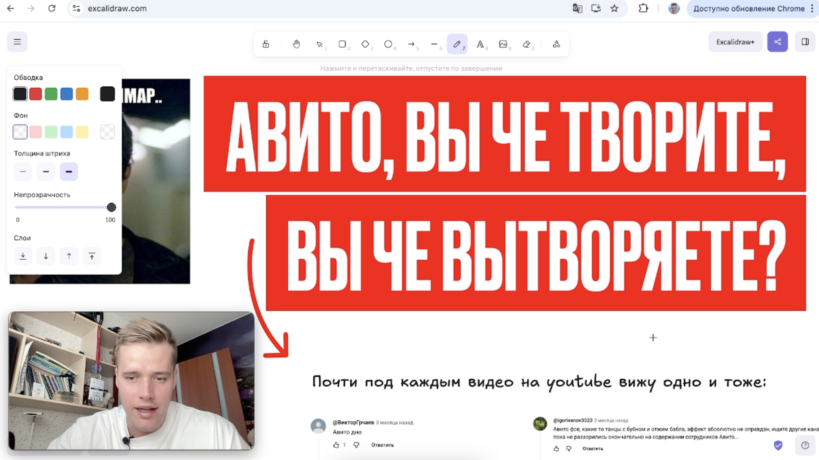Reply to the @igorivanov3323 comment
The height and width of the screenshot is (460, 819).
tap(593, 448)
